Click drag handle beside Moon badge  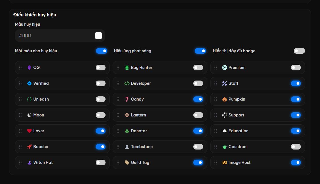(x=20, y=115)
